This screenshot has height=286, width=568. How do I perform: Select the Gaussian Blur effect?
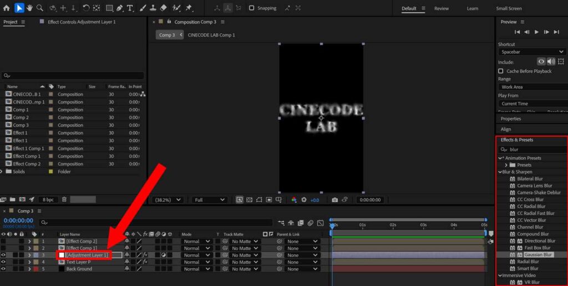(538, 254)
